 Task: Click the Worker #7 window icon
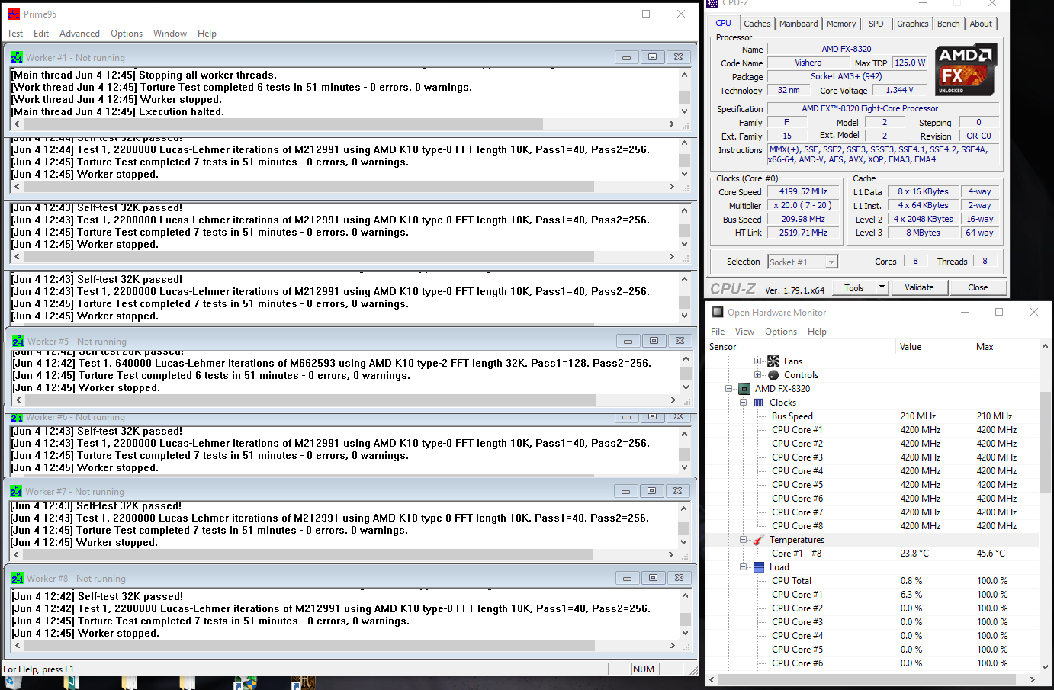(16, 491)
